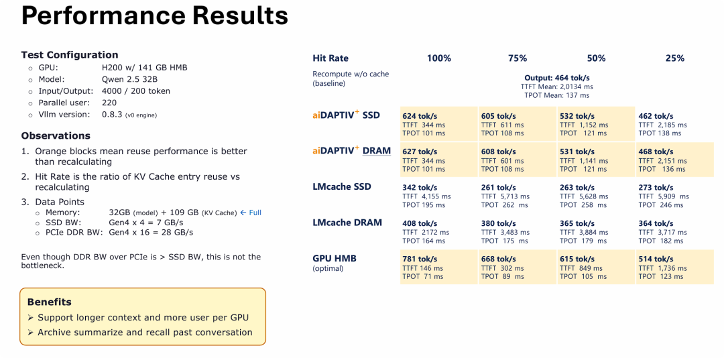Click the 781 tok/s GPU HMB cell
The image size is (724, 358).
pos(419,259)
